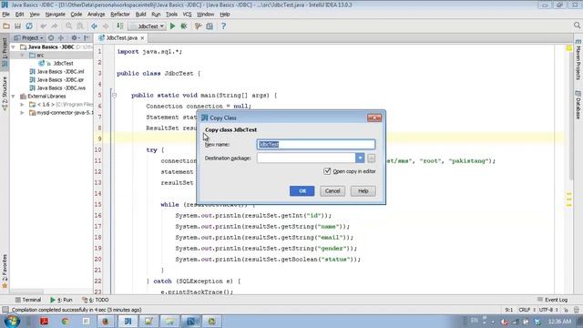Collapse the Java Basics -JDBC project node
Image resolution: width=583 pixels, height=328 pixels.
tap(14, 47)
